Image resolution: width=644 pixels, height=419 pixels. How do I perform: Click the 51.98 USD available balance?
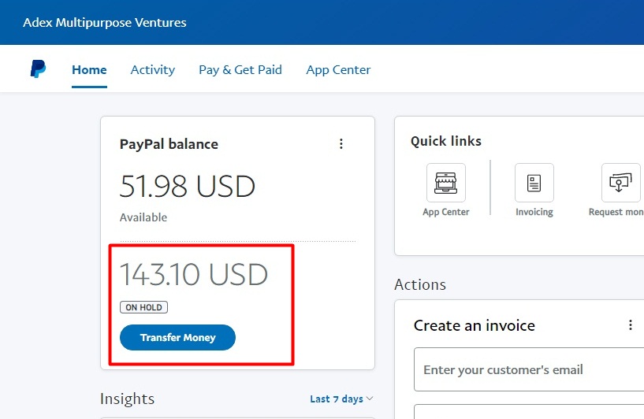coord(188,187)
